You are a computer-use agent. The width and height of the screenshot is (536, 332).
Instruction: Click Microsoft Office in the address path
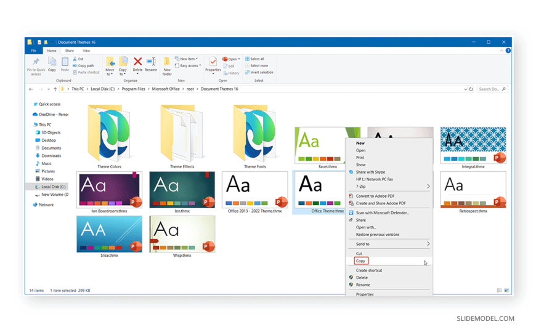[166, 89]
